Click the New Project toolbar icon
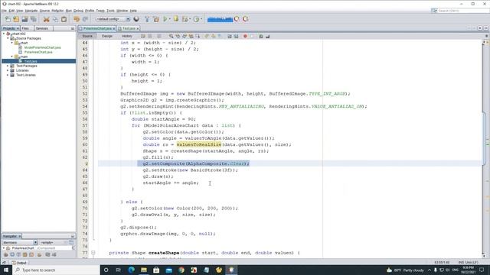490x275 pixels. coord(16,19)
